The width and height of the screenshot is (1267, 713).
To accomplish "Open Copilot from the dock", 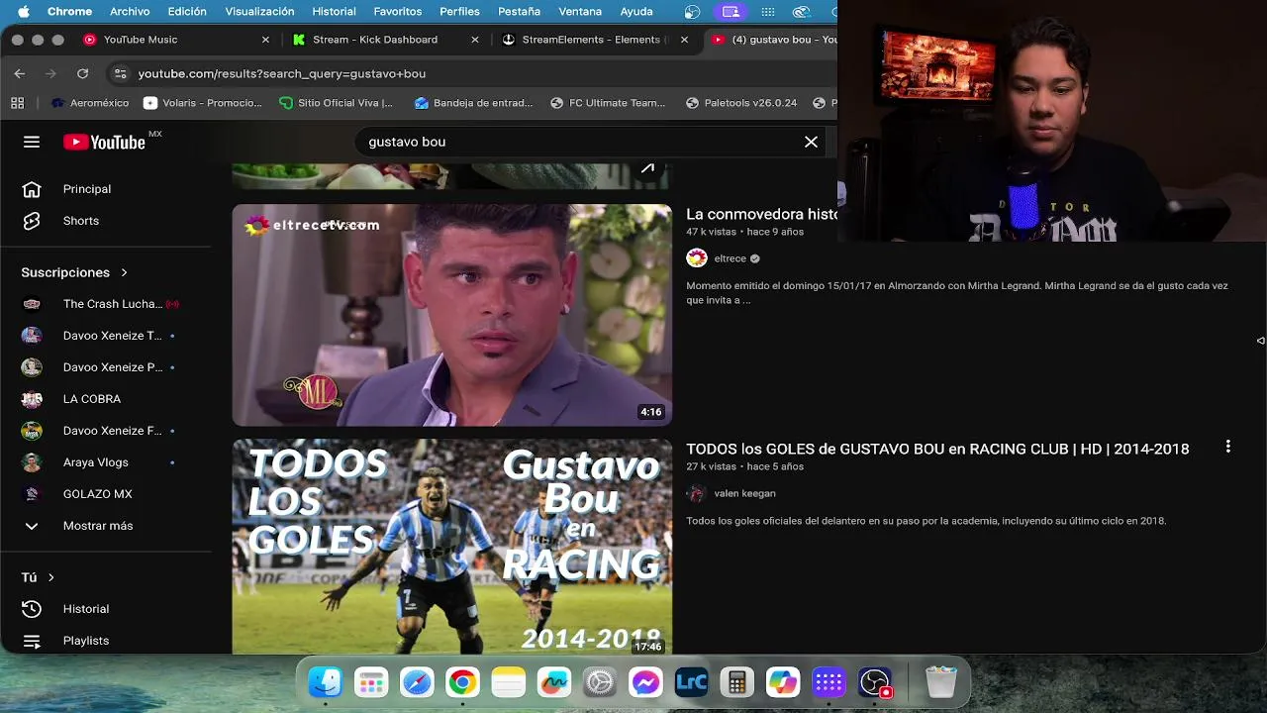I will pyautogui.click(x=782, y=682).
